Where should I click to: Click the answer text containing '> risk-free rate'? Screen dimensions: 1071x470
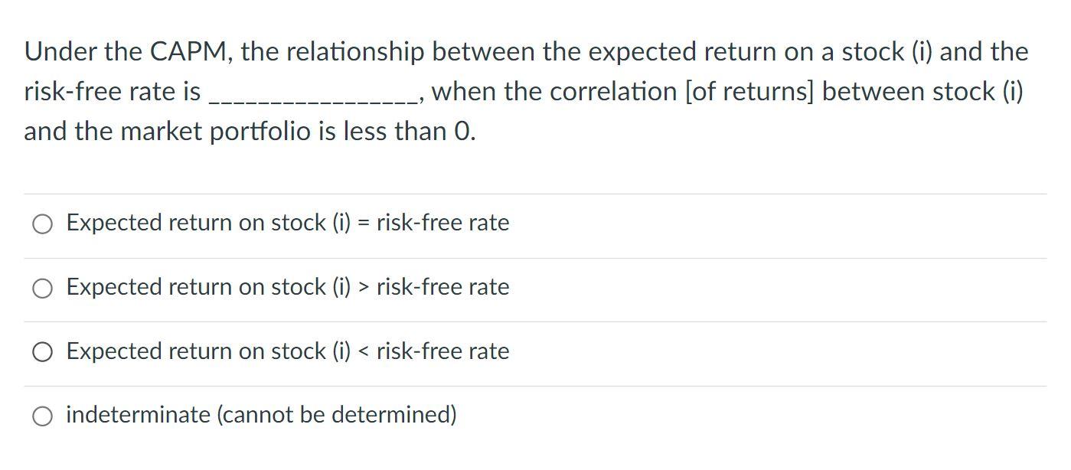coord(287,288)
